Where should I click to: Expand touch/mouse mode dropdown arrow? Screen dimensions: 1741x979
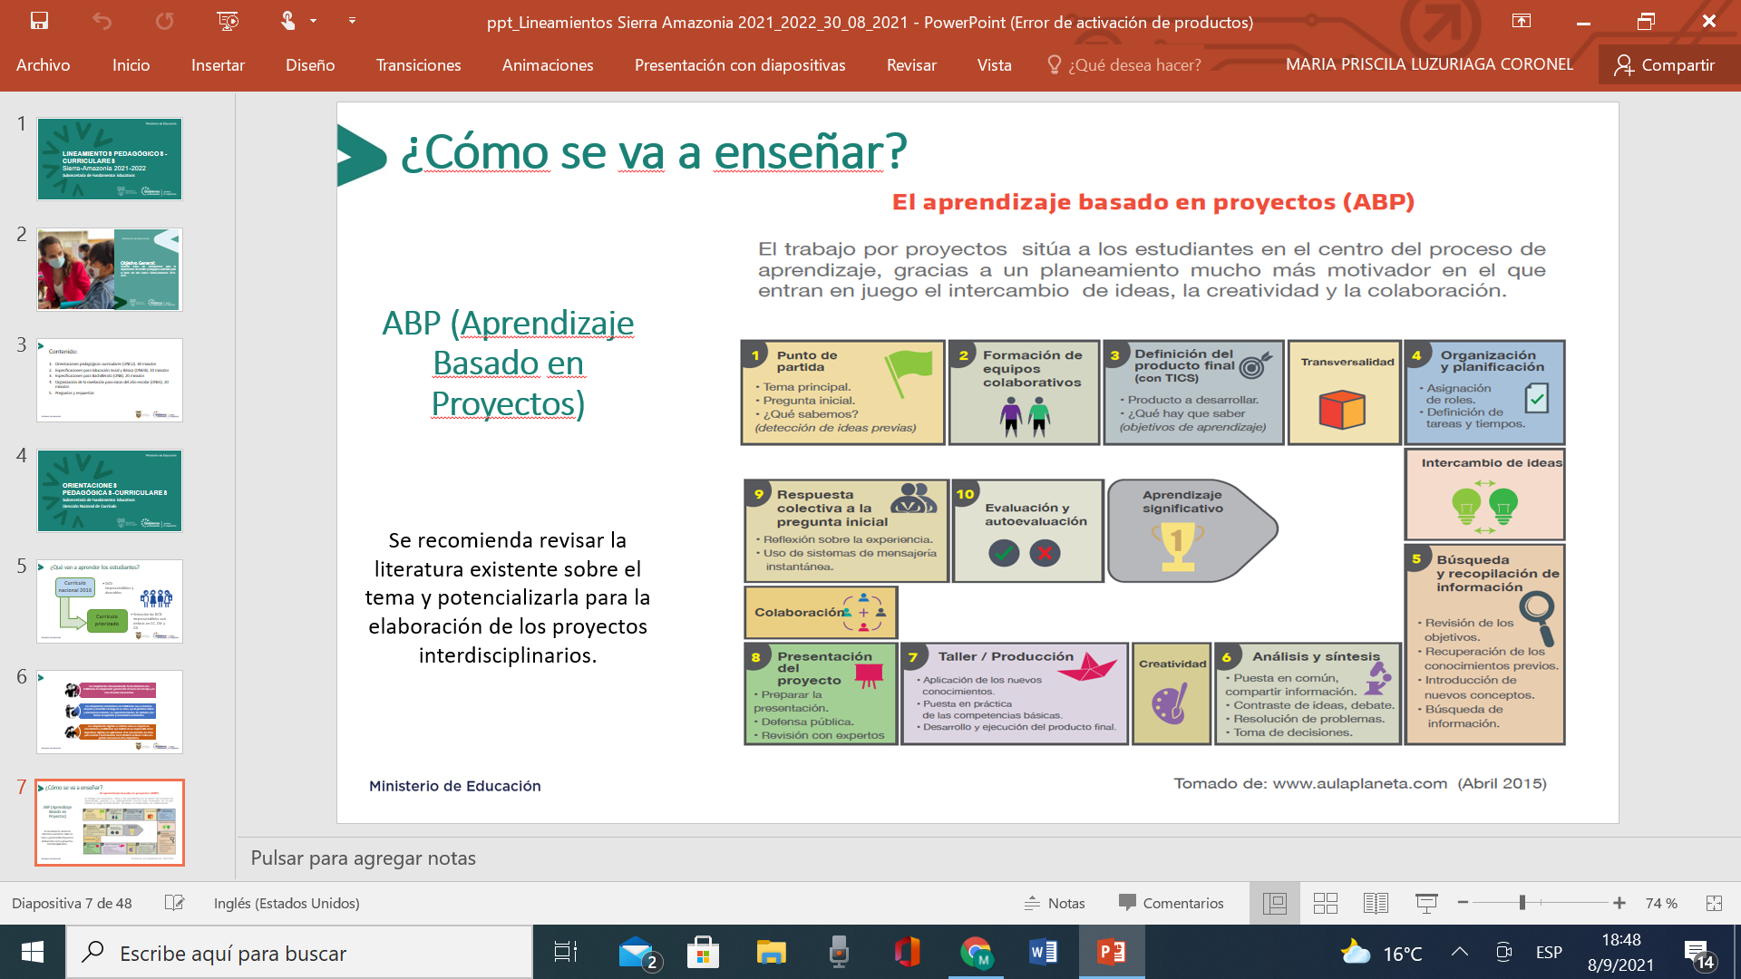coord(314,21)
